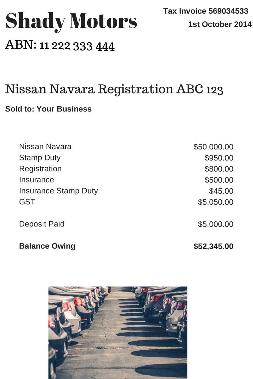Select the Registration line item label
This screenshot has width=253, height=379.
click(x=40, y=169)
